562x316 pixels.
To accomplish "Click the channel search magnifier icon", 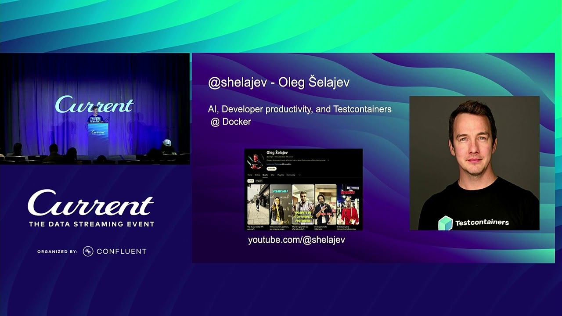I will (299, 175).
